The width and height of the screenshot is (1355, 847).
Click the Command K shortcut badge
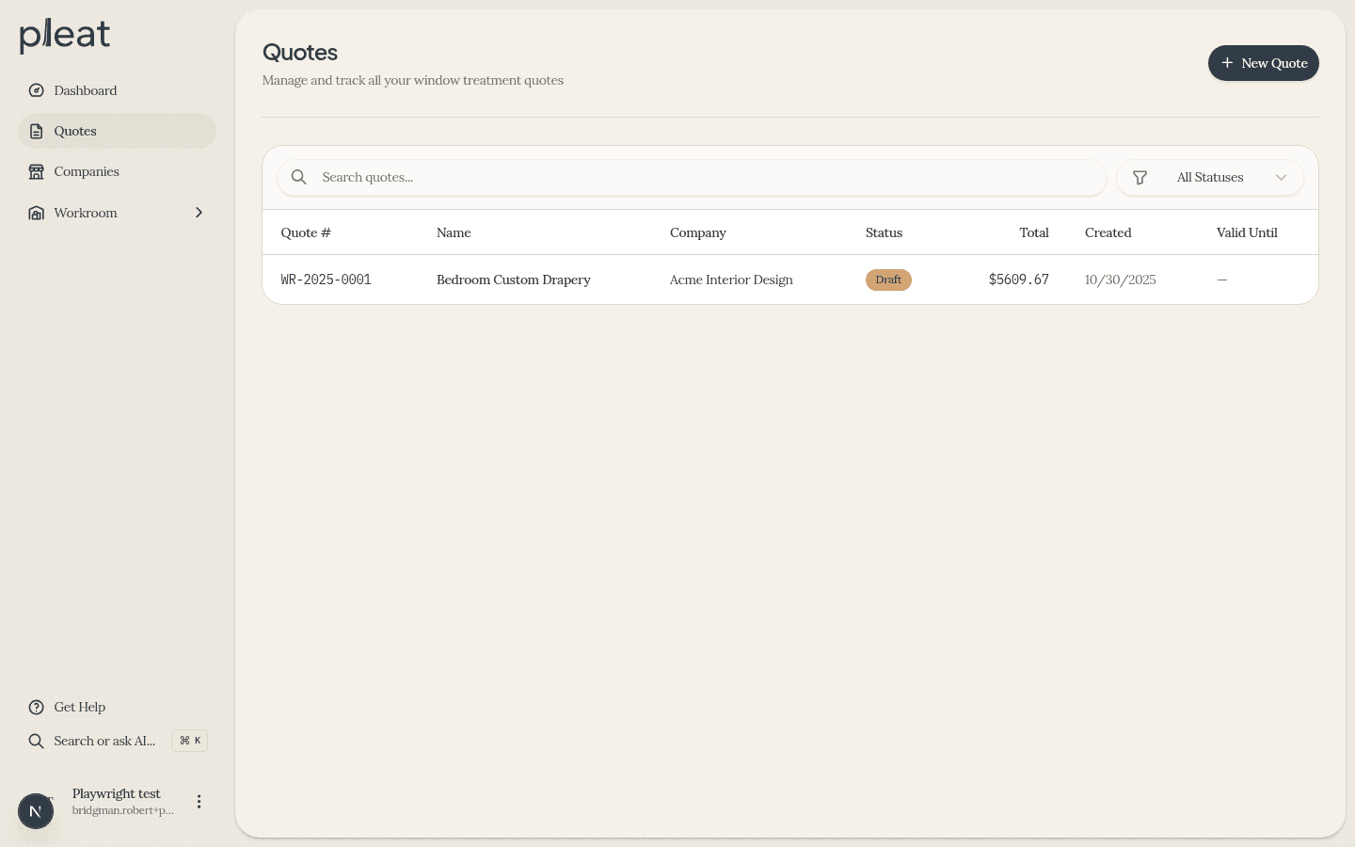point(190,741)
